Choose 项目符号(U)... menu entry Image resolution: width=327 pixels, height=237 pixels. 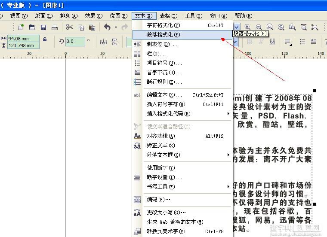point(182,63)
